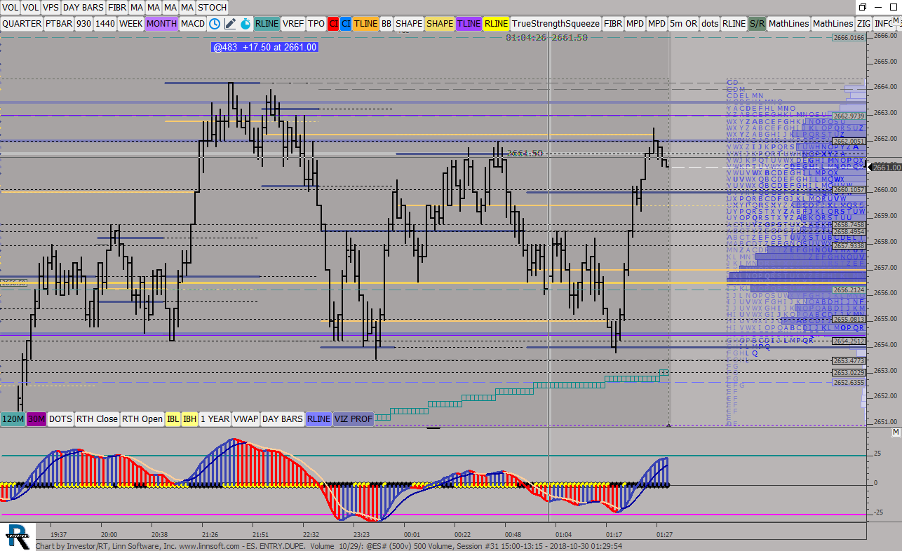Click the ZIG button
The height and width of the screenshot is (551, 902).
(x=863, y=23)
